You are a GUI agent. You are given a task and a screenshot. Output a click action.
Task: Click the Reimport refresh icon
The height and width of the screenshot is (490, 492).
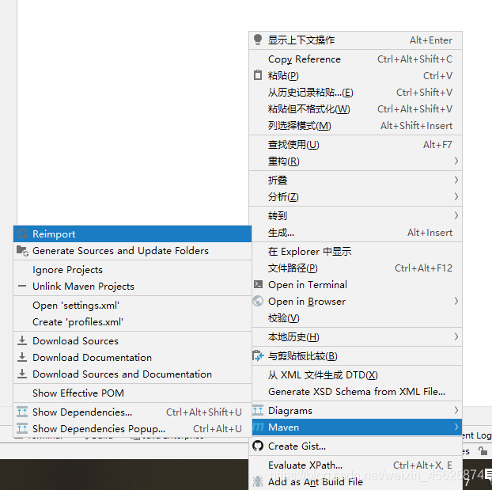pos(22,234)
